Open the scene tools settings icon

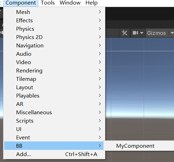pyautogui.click(x=124, y=33)
